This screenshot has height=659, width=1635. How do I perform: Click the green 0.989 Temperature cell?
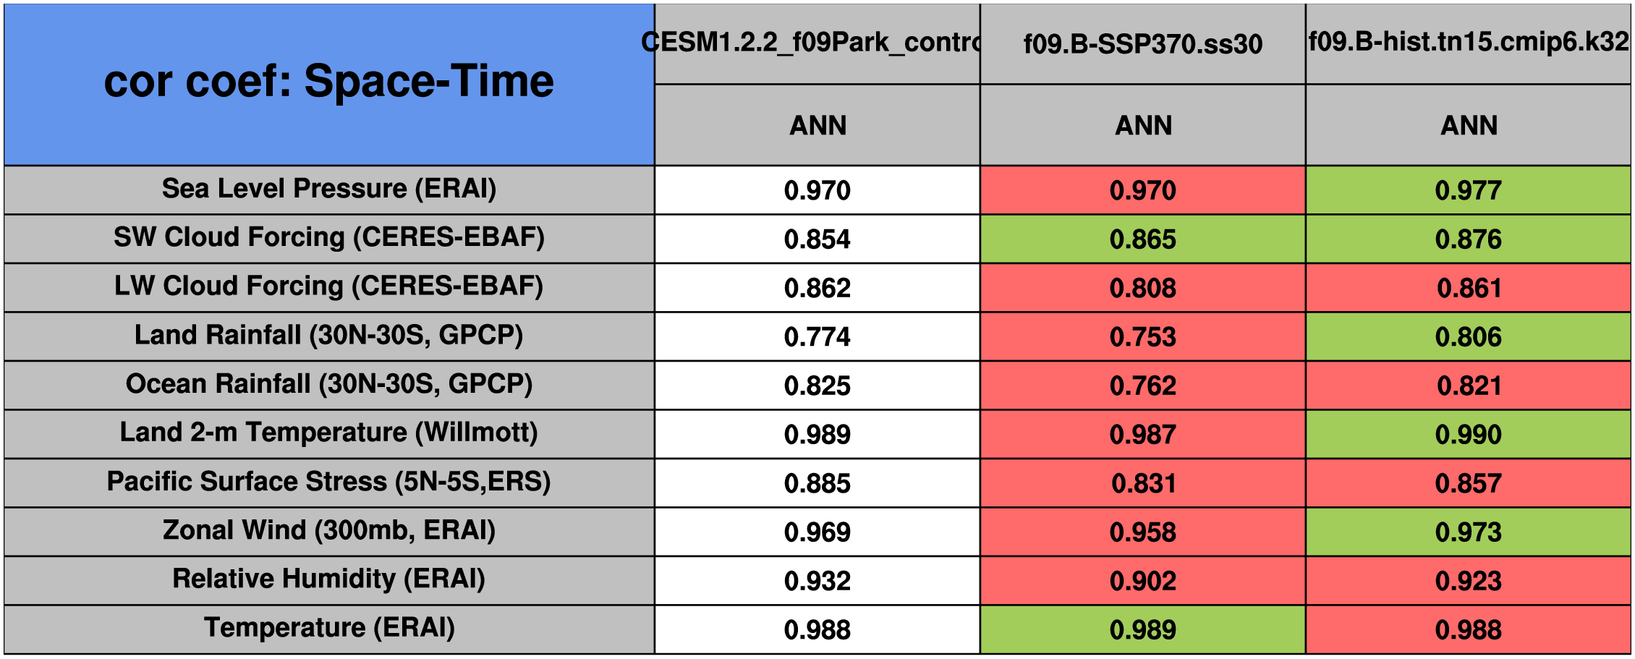coord(1143,630)
